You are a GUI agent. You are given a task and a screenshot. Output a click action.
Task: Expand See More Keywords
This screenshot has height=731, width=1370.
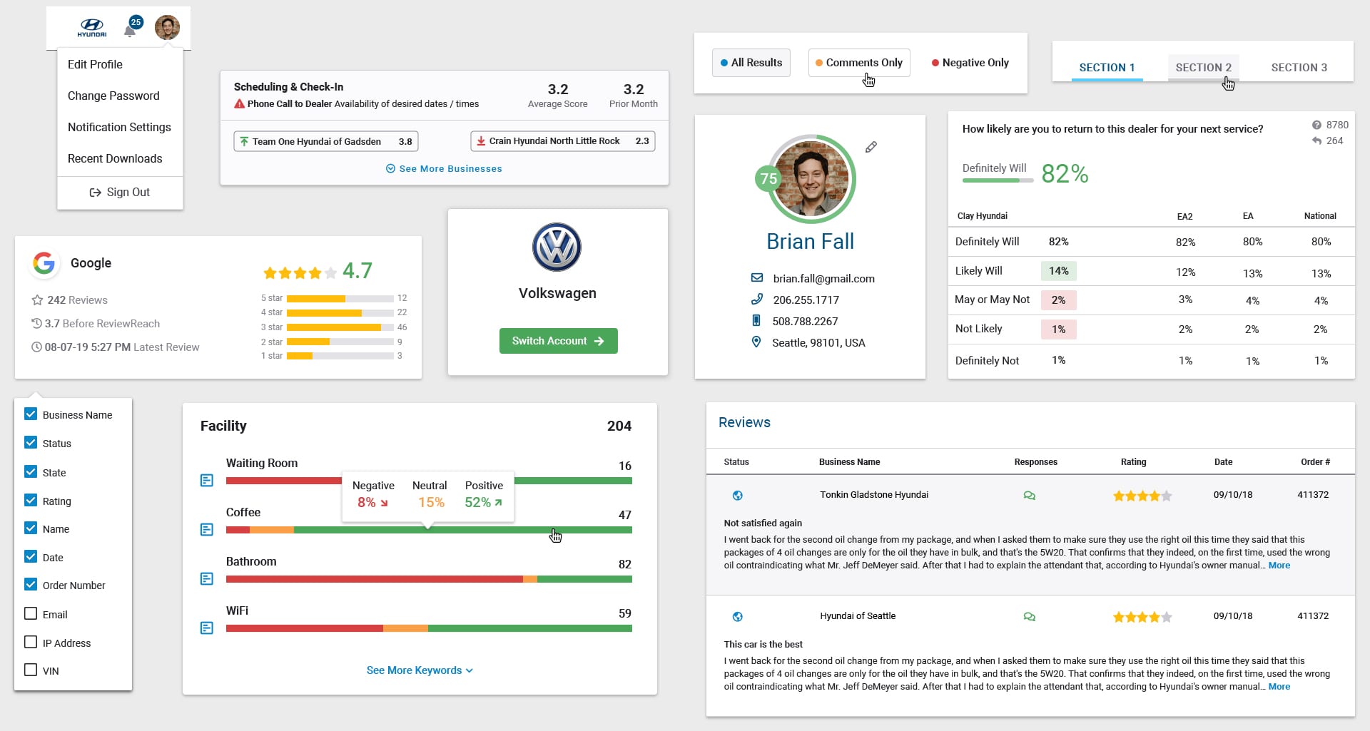click(x=420, y=670)
